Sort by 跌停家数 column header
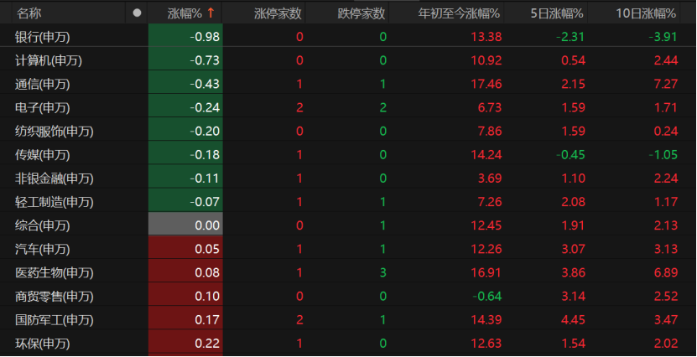Screen dimensions: 697x357 coord(361,13)
